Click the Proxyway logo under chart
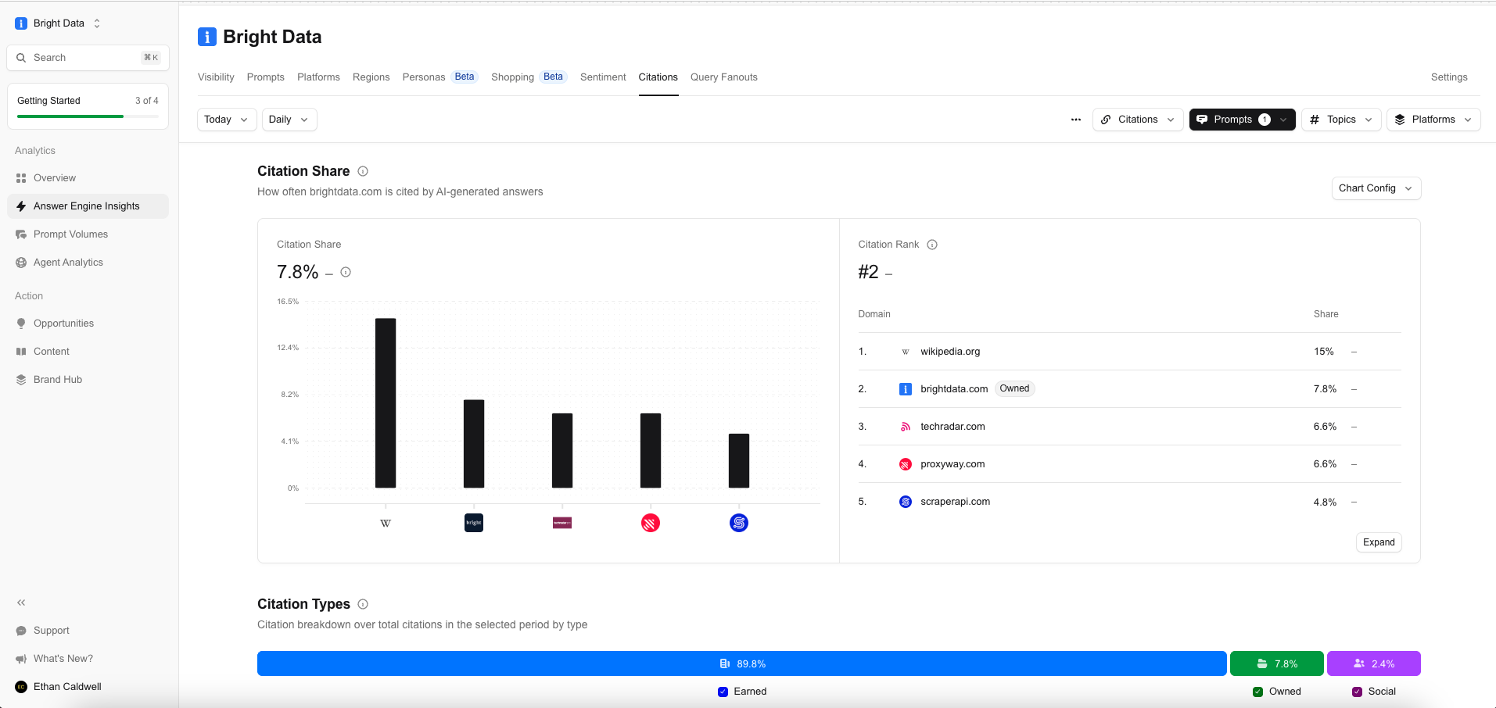This screenshot has width=1496, height=708. (x=651, y=523)
